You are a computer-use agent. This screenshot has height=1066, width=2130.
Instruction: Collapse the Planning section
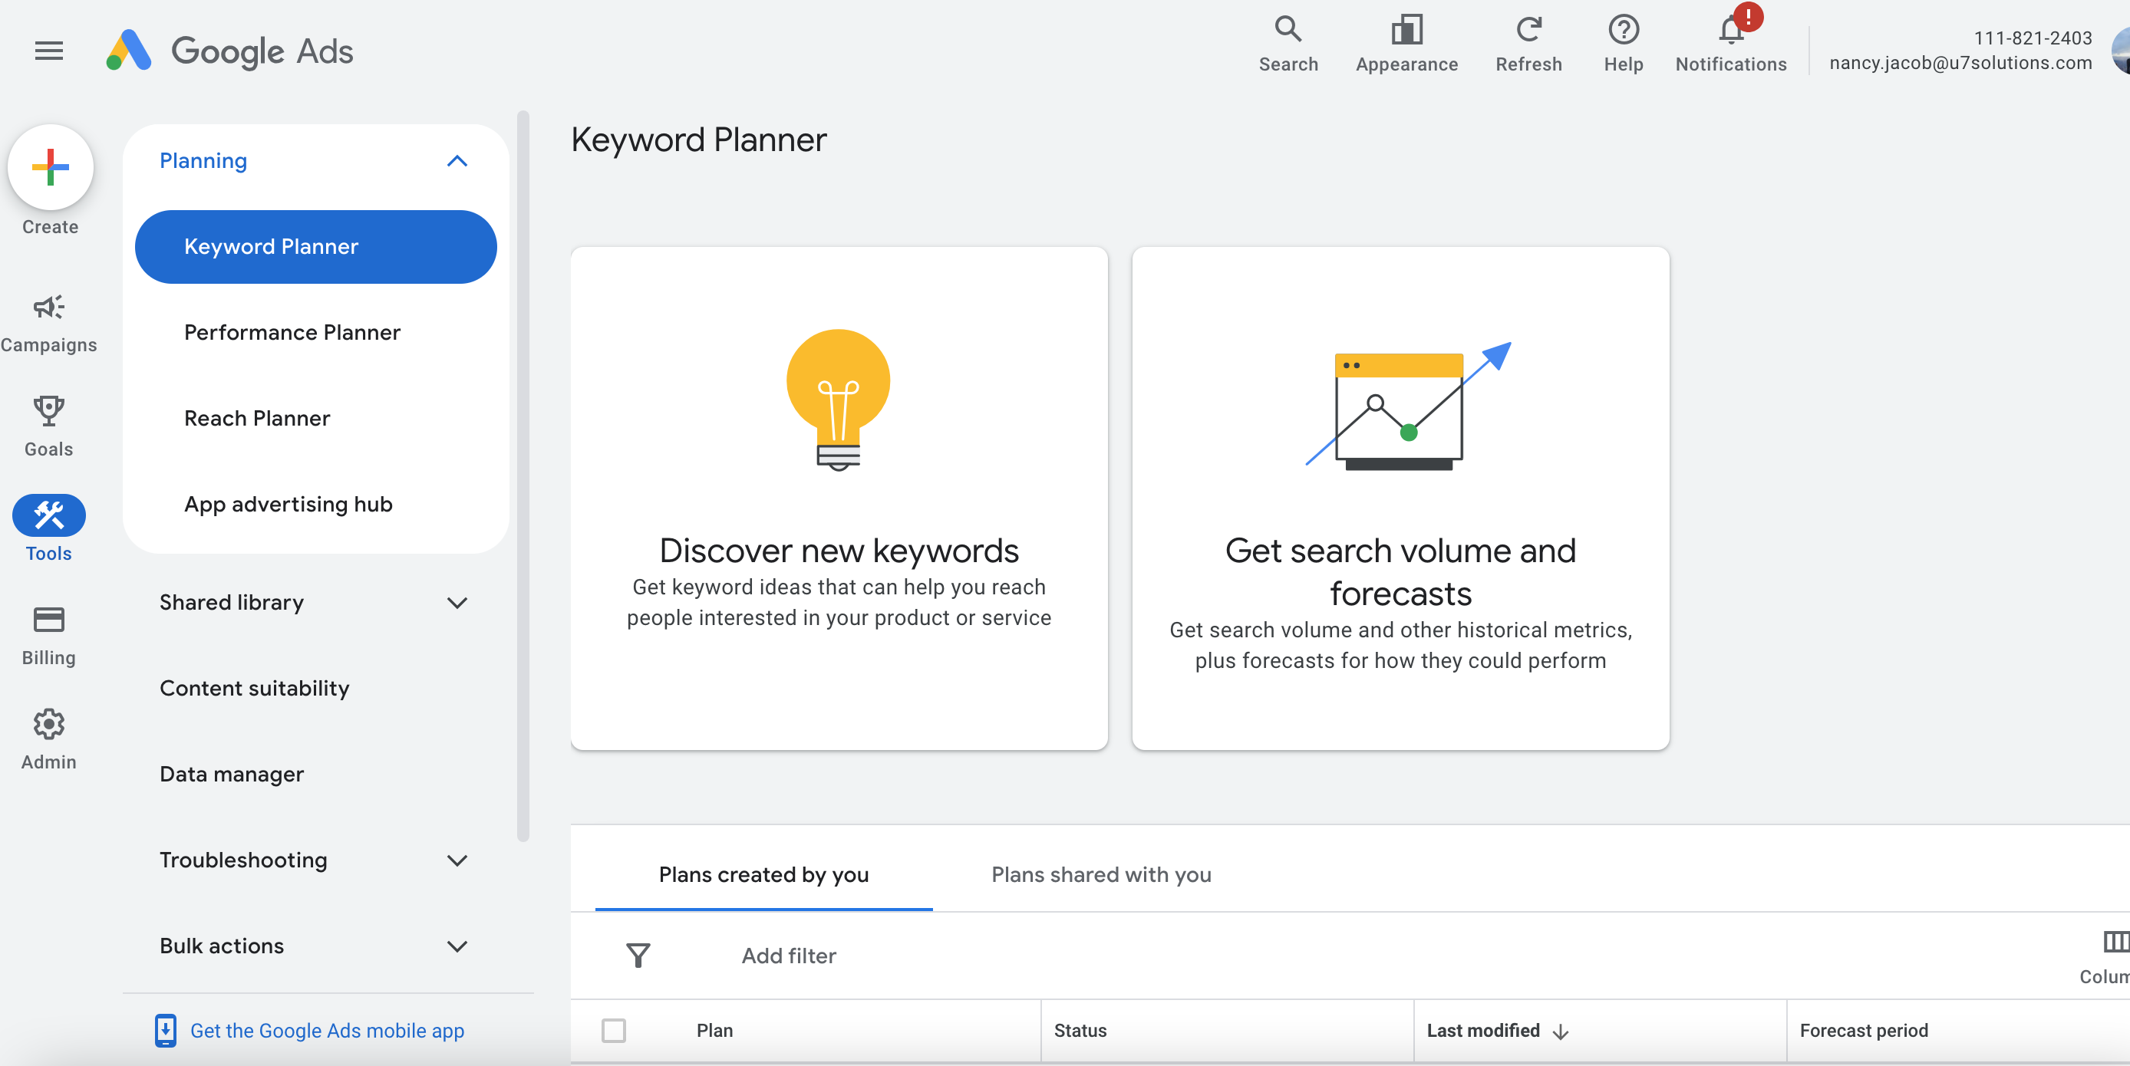click(x=457, y=161)
